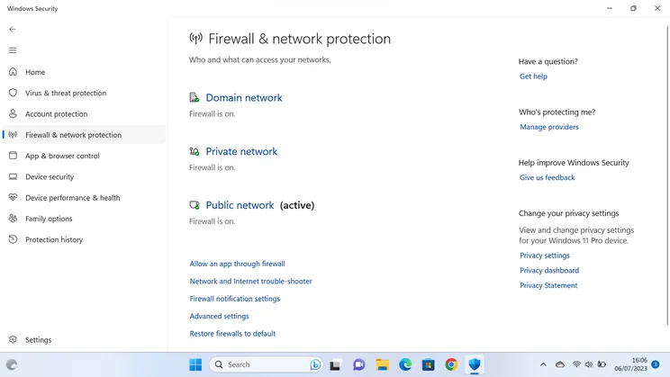Image resolution: width=670 pixels, height=377 pixels.
Task: Click Restore firewalls to default
Action: pyautogui.click(x=232, y=334)
